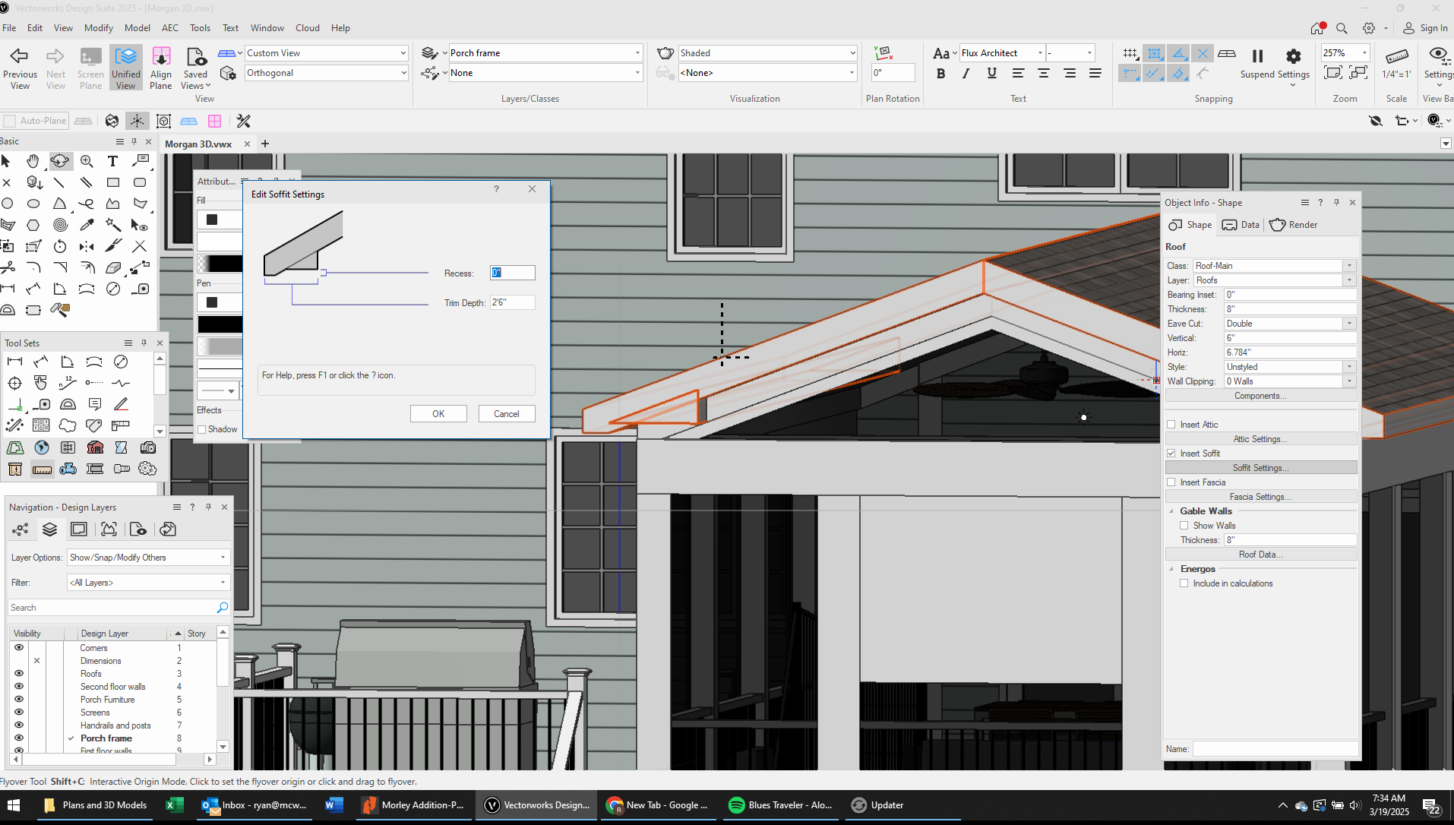Enable the Insert Attic checkbox
This screenshot has height=825, width=1454.
pos(1171,425)
